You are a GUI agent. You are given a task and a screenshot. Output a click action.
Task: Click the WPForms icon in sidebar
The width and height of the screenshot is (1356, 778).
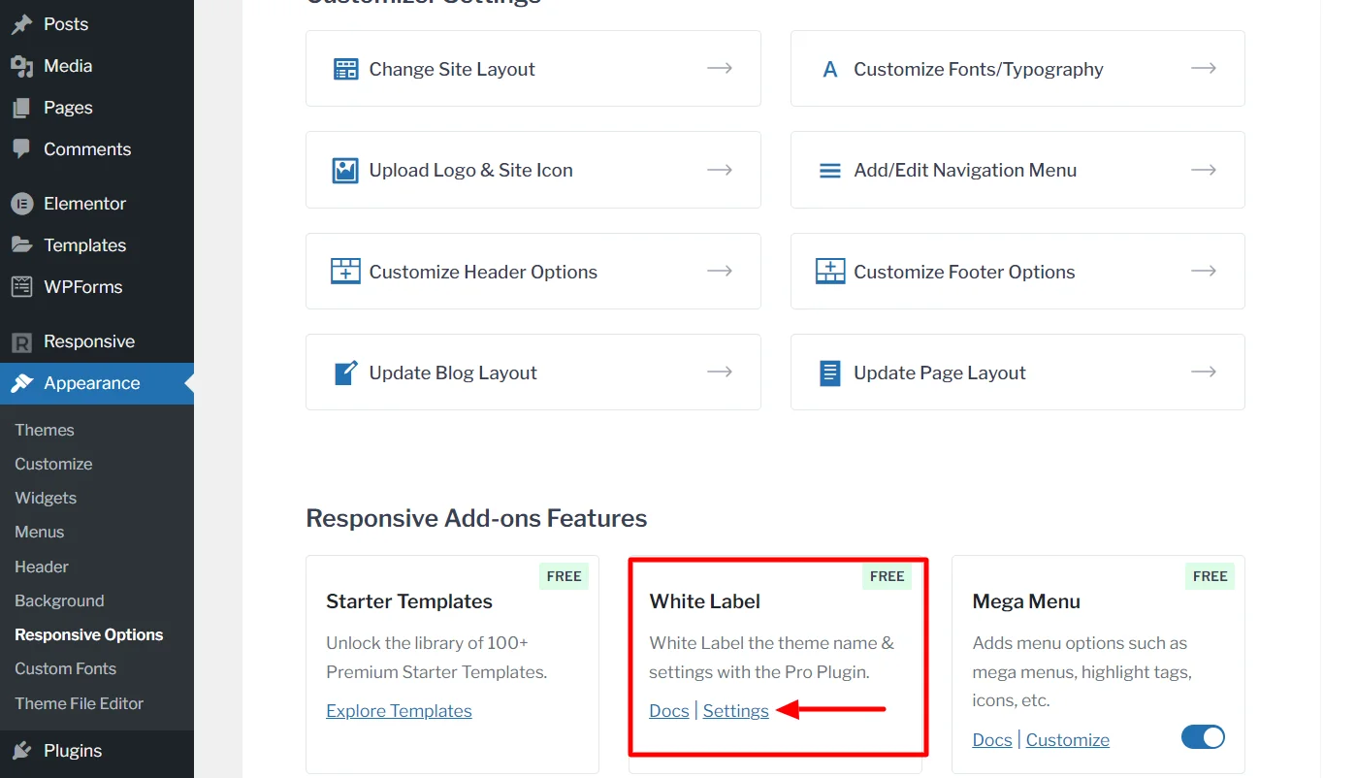pyautogui.click(x=21, y=287)
